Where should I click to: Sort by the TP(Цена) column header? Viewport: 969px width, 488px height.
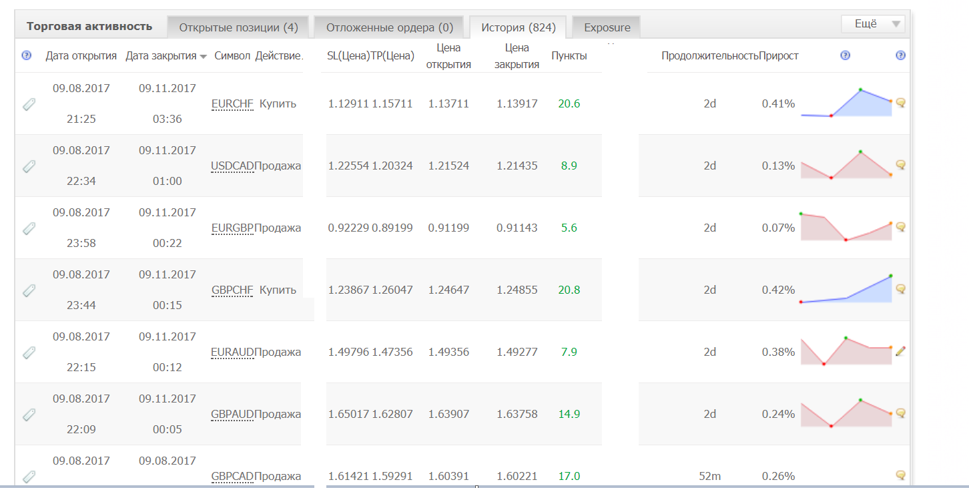(x=392, y=56)
